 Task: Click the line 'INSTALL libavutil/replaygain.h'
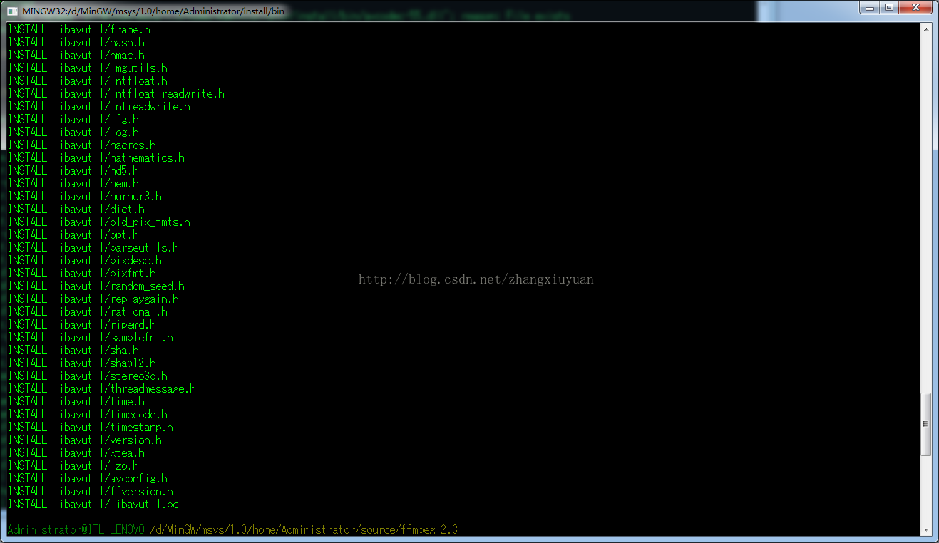click(x=93, y=299)
